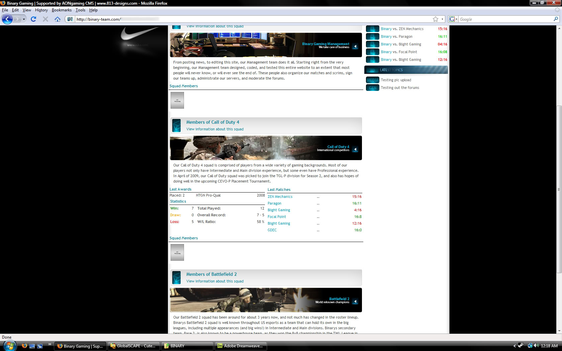Open Binary vs. Paragon sidebar match

[x=396, y=36]
